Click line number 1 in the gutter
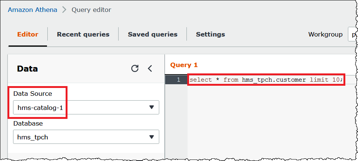This screenshot has width=358, height=161. click(x=179, y=80)
